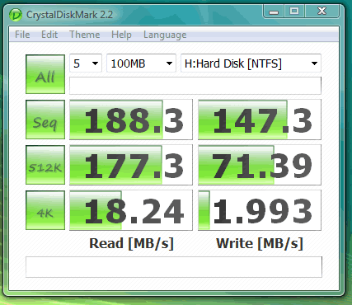Screen dimensions: 352x305
Task: Maximize the CrystalDiskMark window
Action: [x=294, y=12]
